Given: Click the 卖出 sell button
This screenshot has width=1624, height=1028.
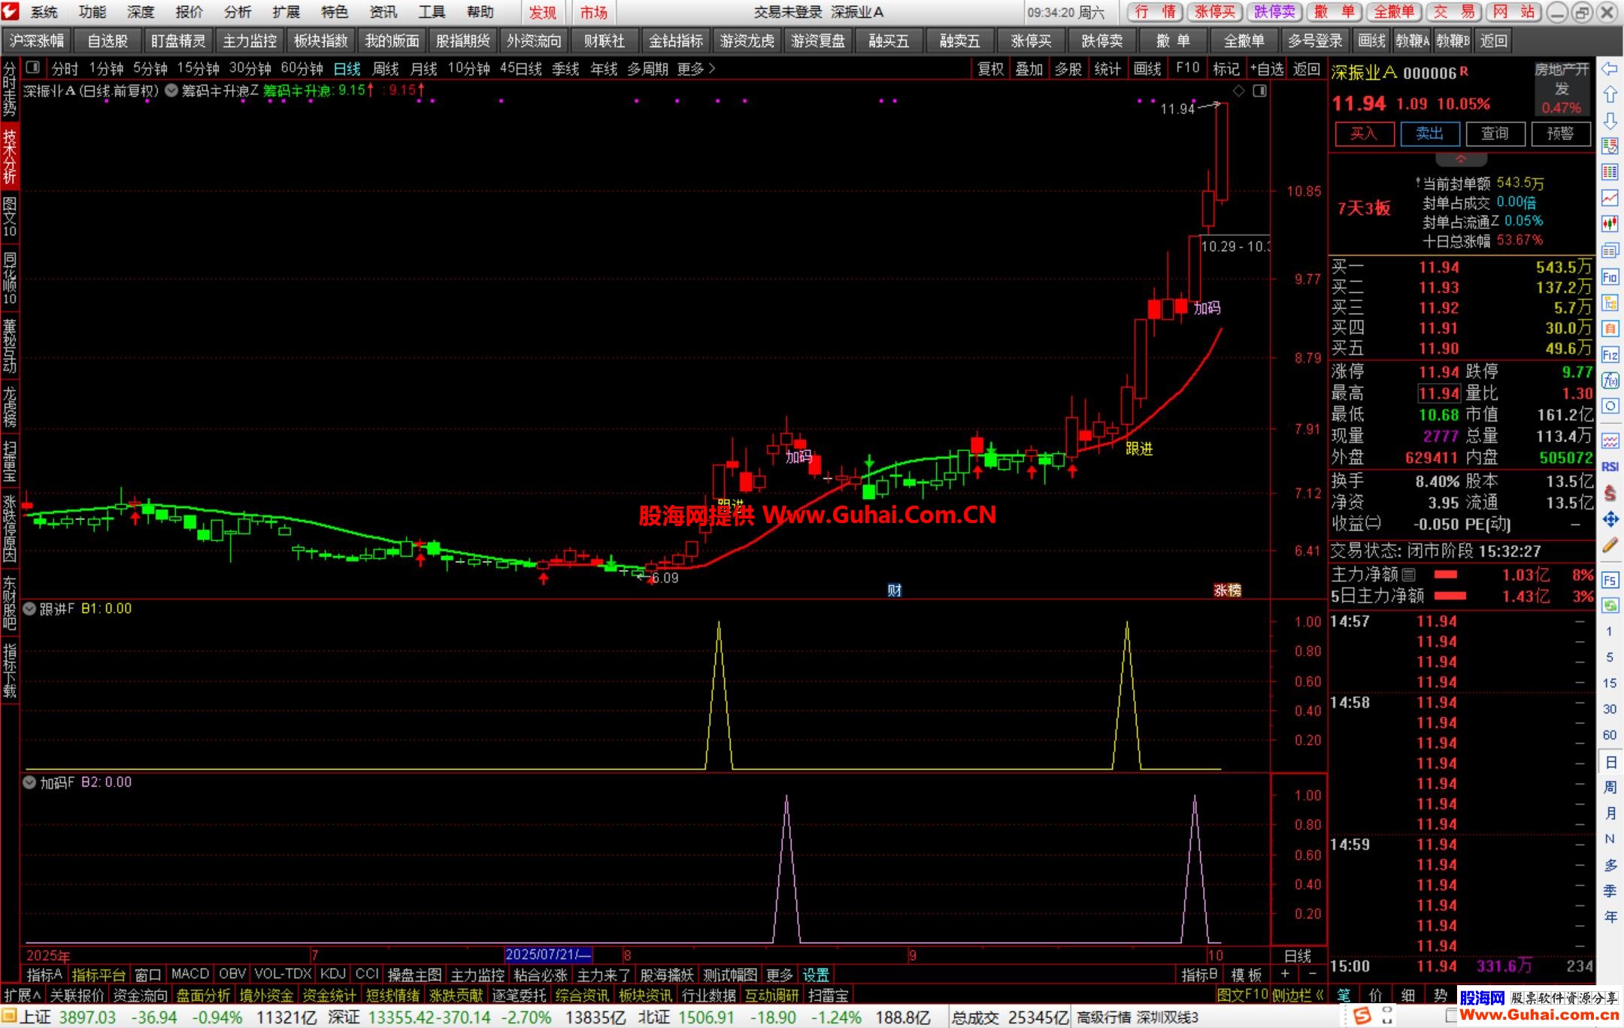Looking at the screenshot, I should [1429, 134].
